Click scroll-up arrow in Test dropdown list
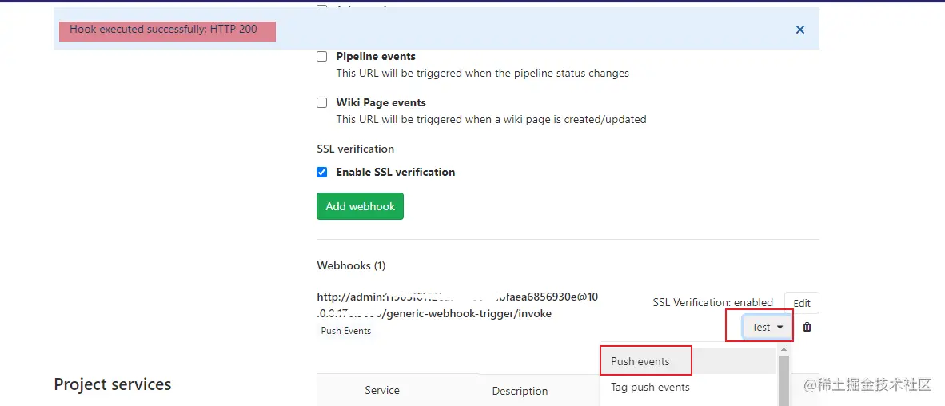Screen dimensions: 945x406 pyautogui.click(x=784, y=349)
